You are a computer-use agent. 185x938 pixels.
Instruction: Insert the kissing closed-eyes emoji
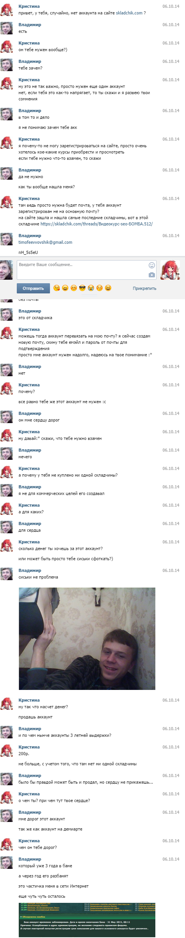100,288
